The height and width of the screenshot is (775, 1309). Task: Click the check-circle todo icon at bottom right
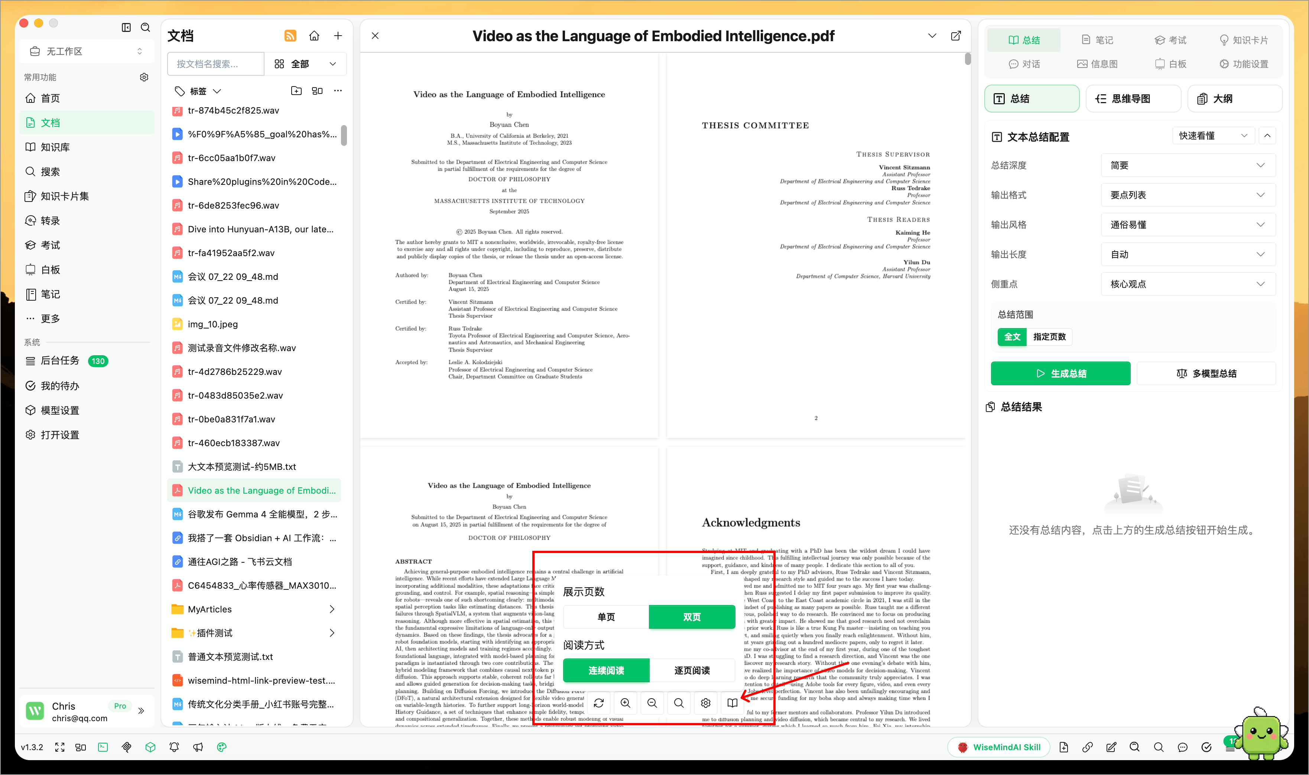pyautogui.click(x=1206, y=747)
